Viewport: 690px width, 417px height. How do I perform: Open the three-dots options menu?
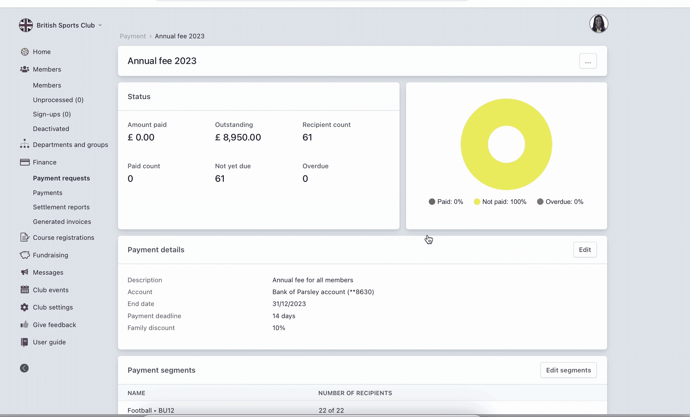click(588, 61)
